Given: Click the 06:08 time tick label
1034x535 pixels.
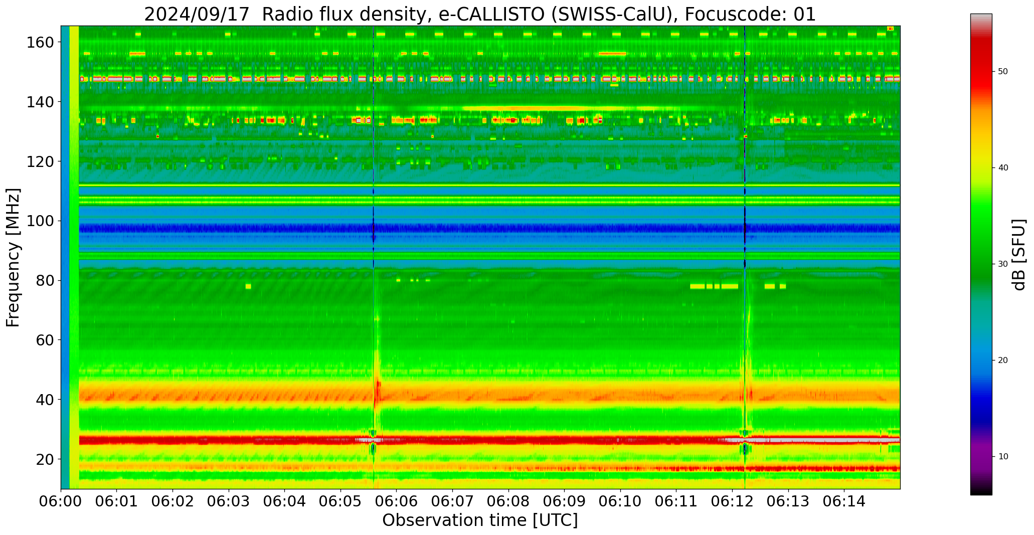Looking at the screenshot, I should coord(508,501).
